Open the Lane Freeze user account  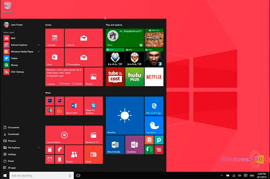(13, 25)
